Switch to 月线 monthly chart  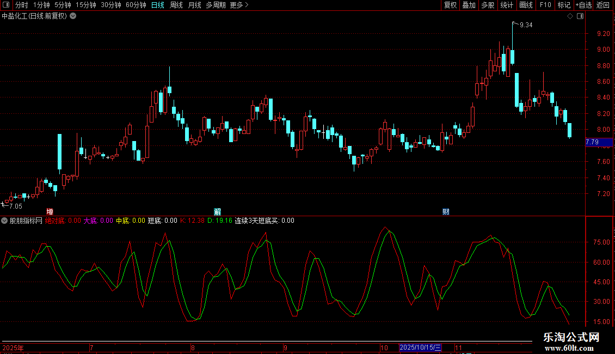coord(194,5)
